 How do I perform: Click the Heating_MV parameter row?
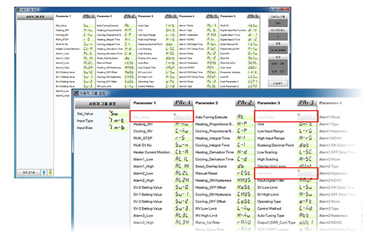pos(162,124)
